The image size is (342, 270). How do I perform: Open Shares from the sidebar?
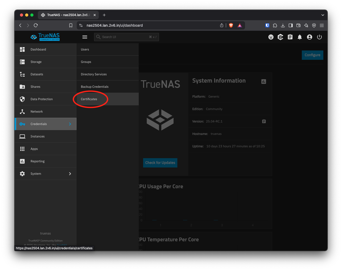pos(46,87)
